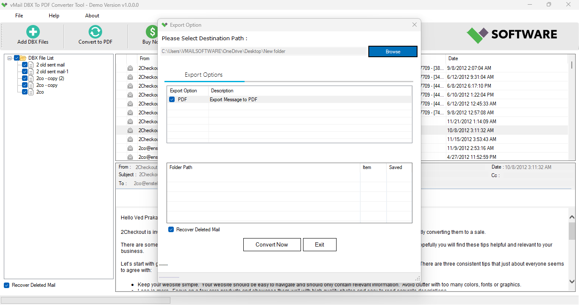This screenshot has height=305, width=579.
Task: Click the Export Option dialog header icon
Action: [164, 25]
